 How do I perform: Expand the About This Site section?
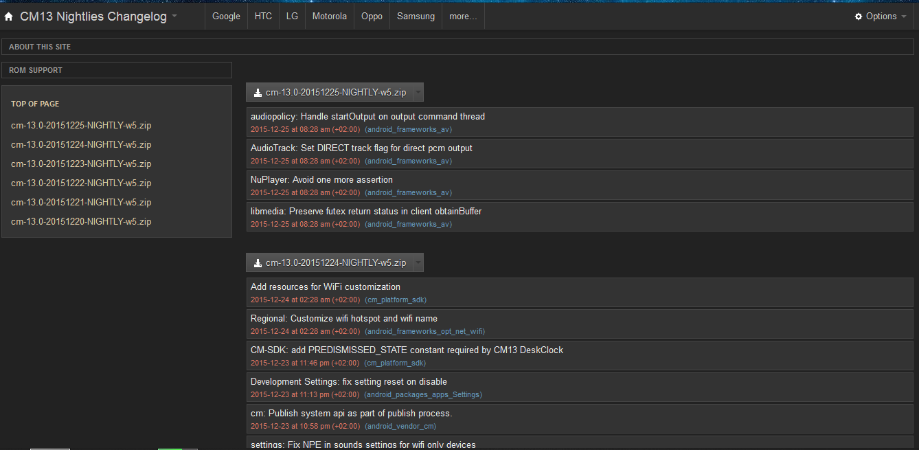40,47
